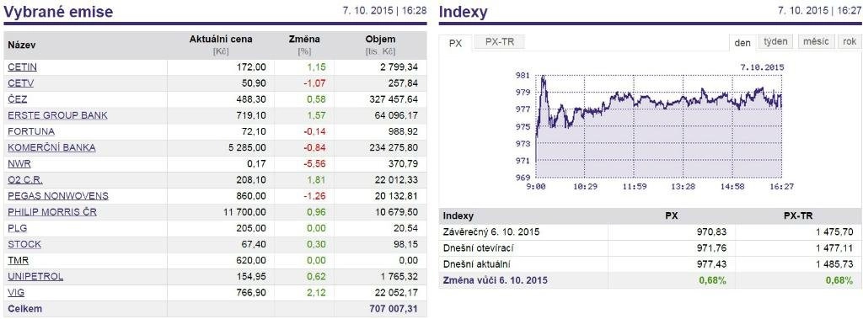Select the FORTUNA stock link
Screen dimensions: 863x319
31,131
